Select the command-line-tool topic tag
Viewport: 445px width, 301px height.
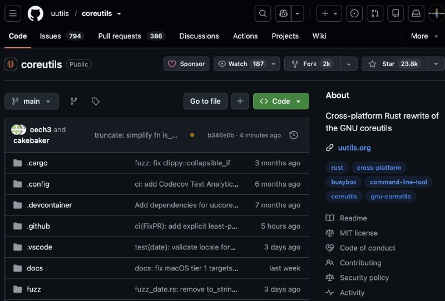398,182
